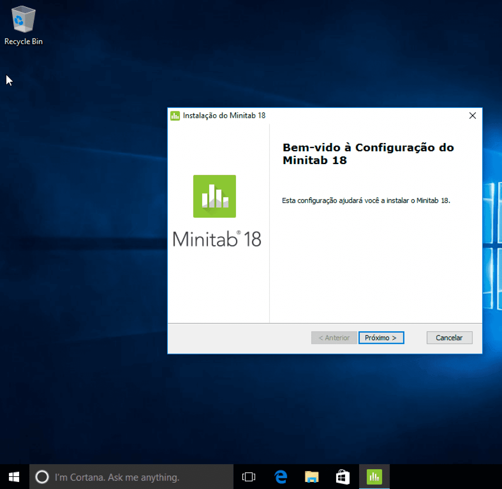Screen dimensions: 502x489
Task: Close the Minitab 18 installer dialog
Action: tap(472, 116)
